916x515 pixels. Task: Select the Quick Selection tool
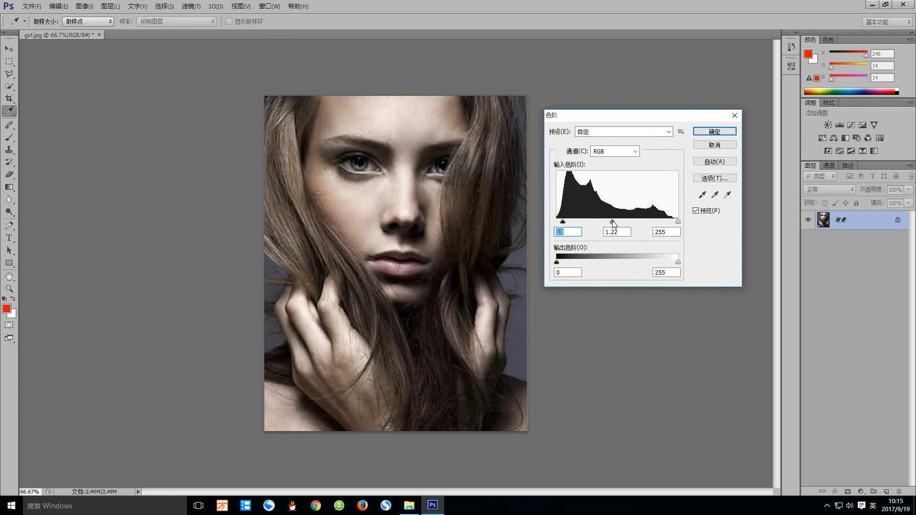9,86
